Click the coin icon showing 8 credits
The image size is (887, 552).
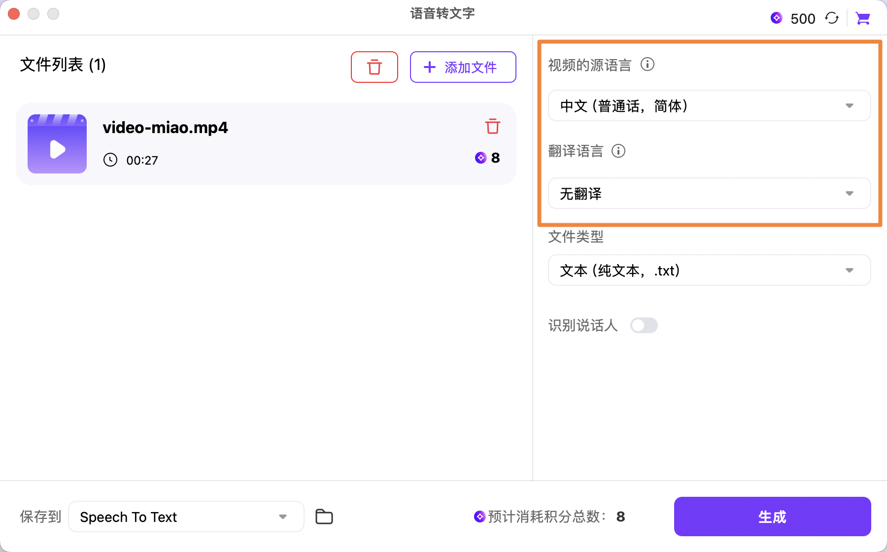481,158
